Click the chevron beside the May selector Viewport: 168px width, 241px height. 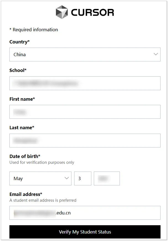pyautogui.click(x=66, y=178)
